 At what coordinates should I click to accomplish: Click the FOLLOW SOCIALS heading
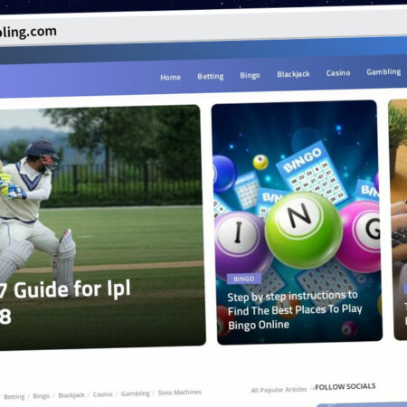tap(345, 386)
